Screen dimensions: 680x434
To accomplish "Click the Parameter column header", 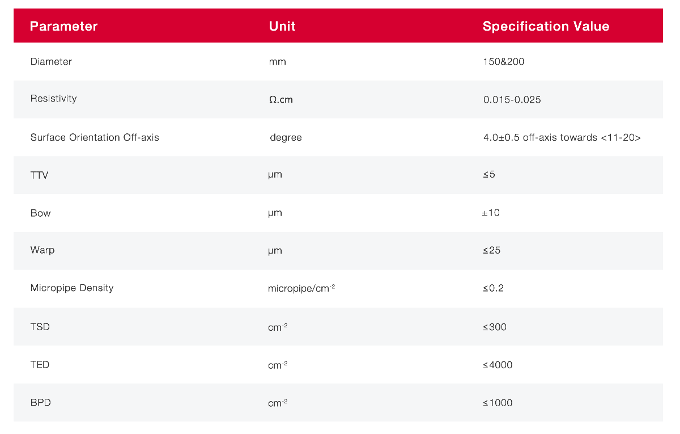I will (63, 26).
